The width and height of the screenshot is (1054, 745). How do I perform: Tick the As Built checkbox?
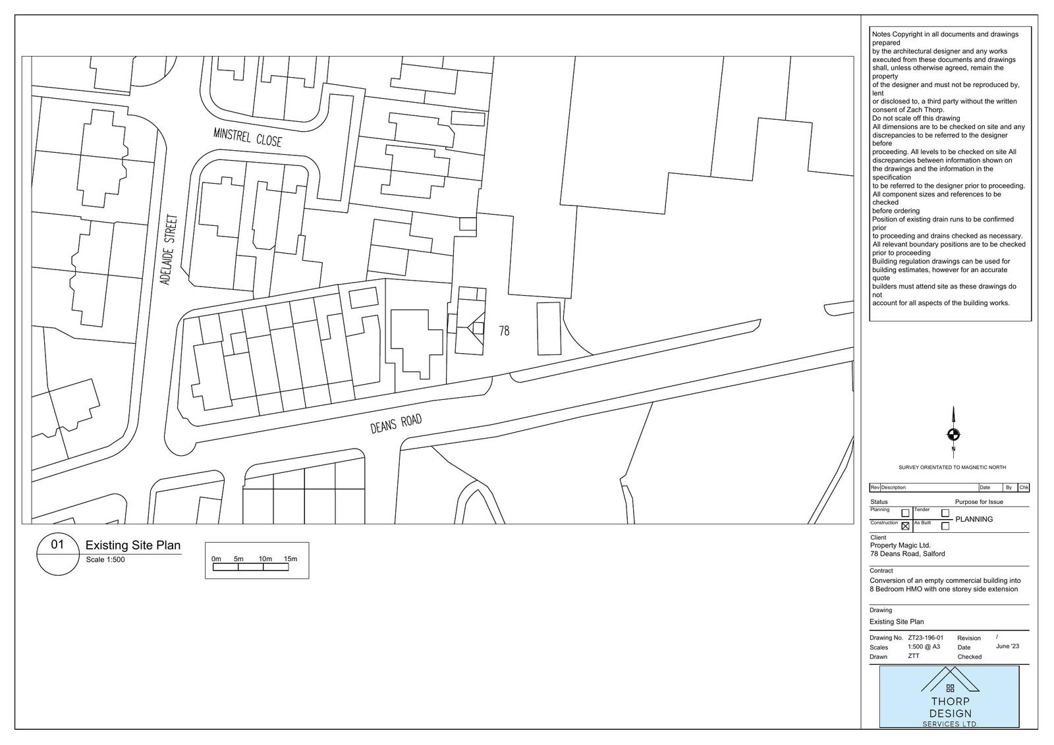pyautogui.click(x=945, y=526)
